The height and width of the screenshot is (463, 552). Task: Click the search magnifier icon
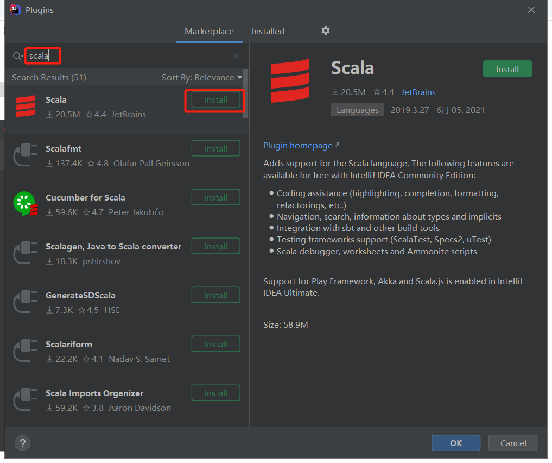(17, 55)
